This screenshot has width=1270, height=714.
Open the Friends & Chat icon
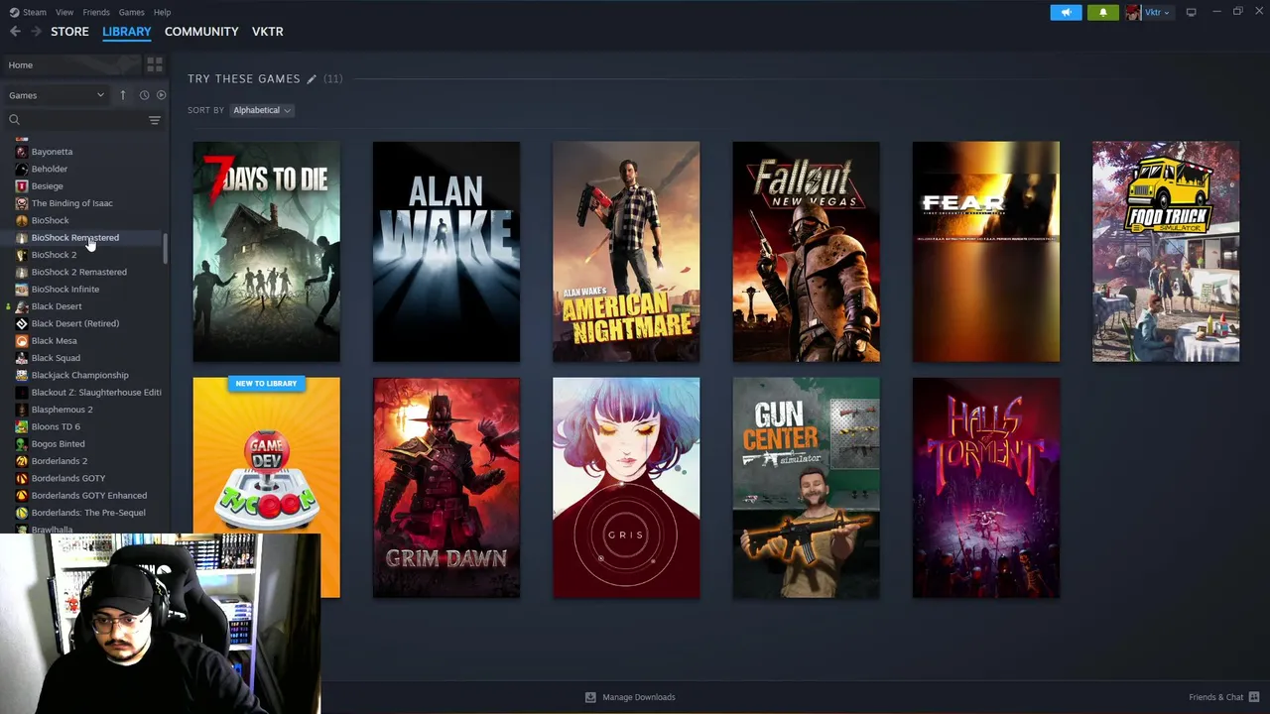1254,697
